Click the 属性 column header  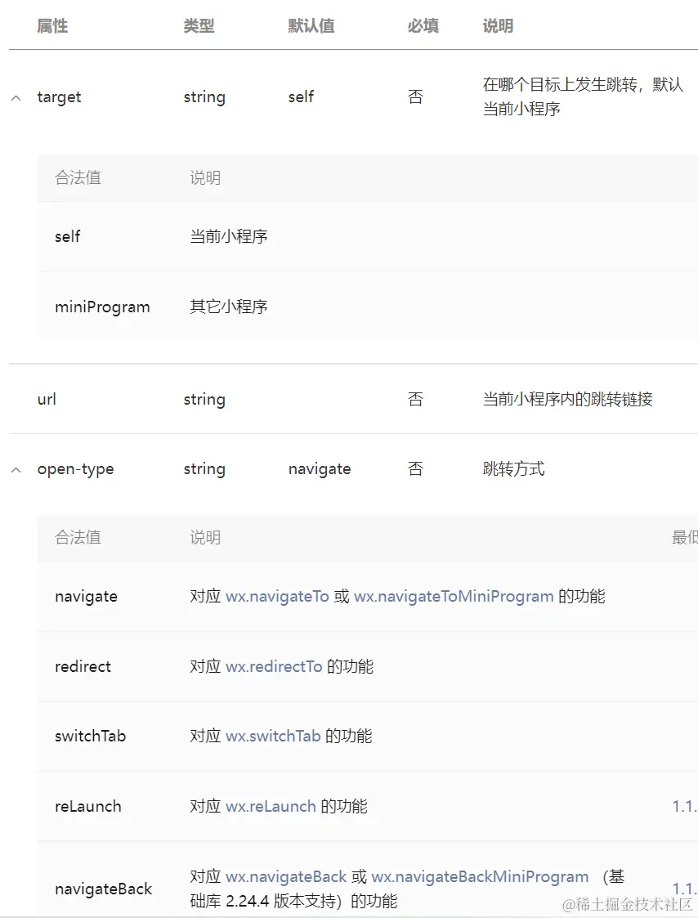pyautogui.click(x=52, y=26)
